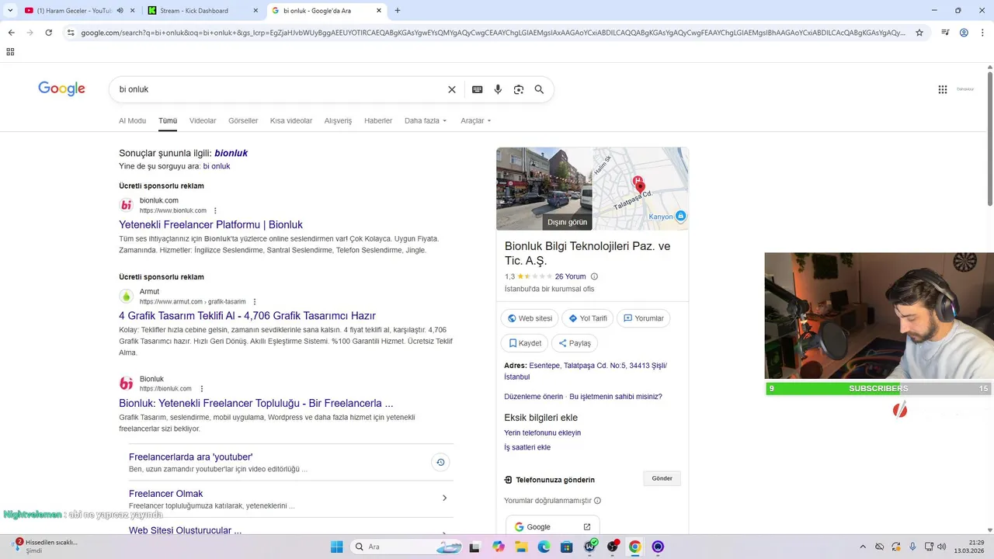This screenshot has height=559, width=994.
Task: Start voice search with microphone icon
Action: pos(498,89)
